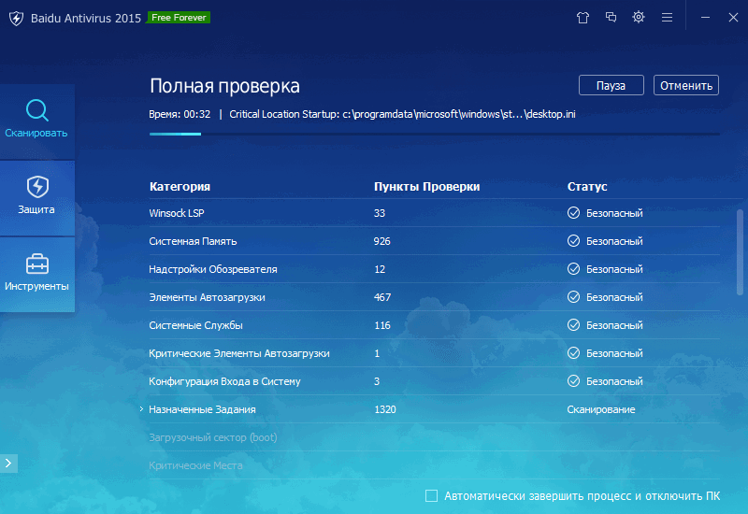Click the Baidu Antivirus shield logo
The width and height of the screenshot is (748, 514).
point(16,18)
